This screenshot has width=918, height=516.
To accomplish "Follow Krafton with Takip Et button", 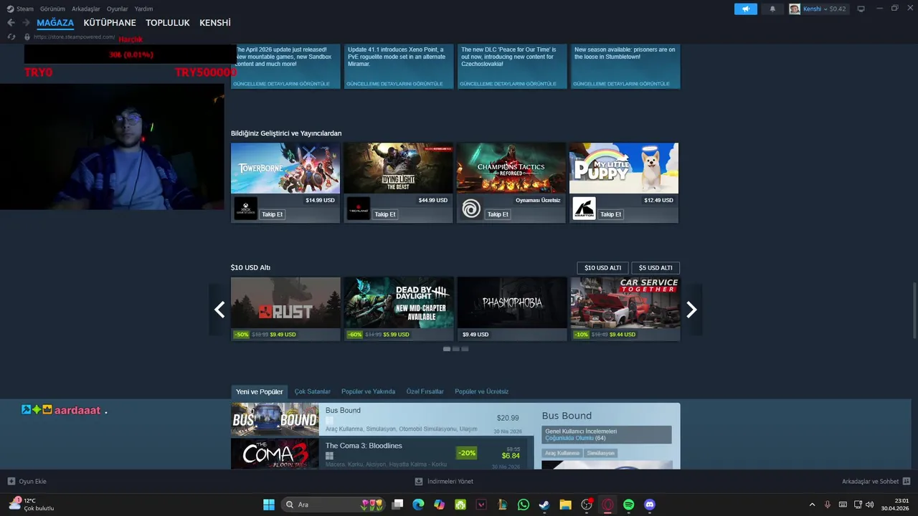I will [x=611, y=214].
